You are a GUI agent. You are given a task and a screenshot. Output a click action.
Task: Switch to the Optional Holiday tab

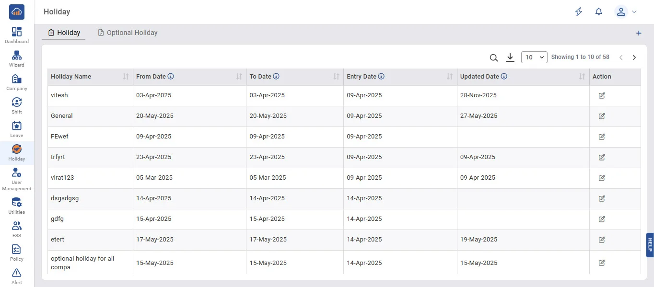pos(128,33)
